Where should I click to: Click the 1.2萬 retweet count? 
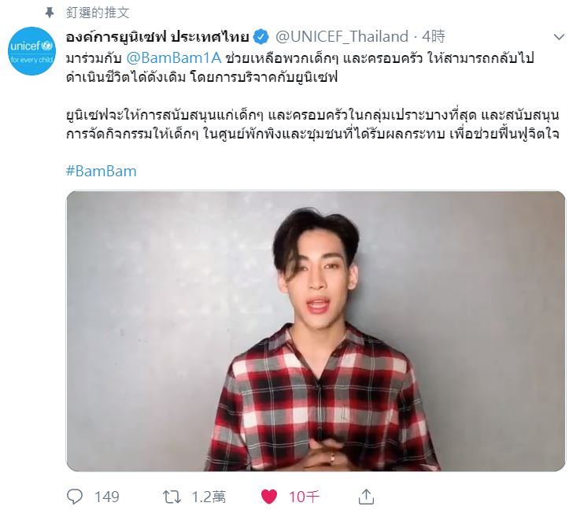click(x=209, y=497)
